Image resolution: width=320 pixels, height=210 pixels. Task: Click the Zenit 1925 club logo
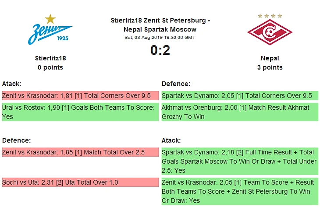(x=50, y=31)
